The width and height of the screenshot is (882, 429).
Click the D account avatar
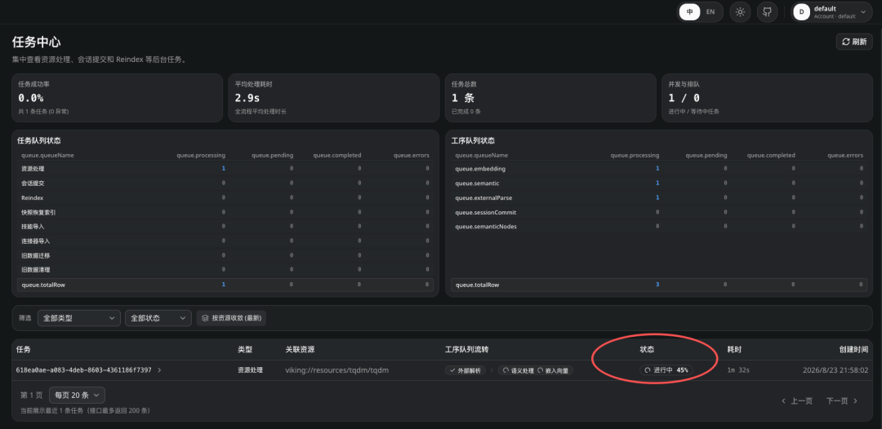801,11
